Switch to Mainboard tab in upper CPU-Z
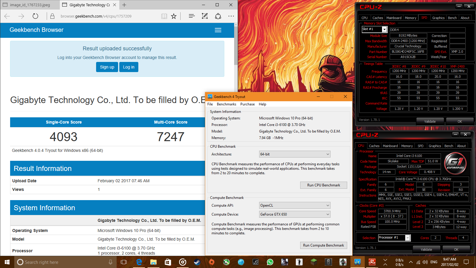The height and width of the screenshot is (268, 476). [x=394, y=18]
